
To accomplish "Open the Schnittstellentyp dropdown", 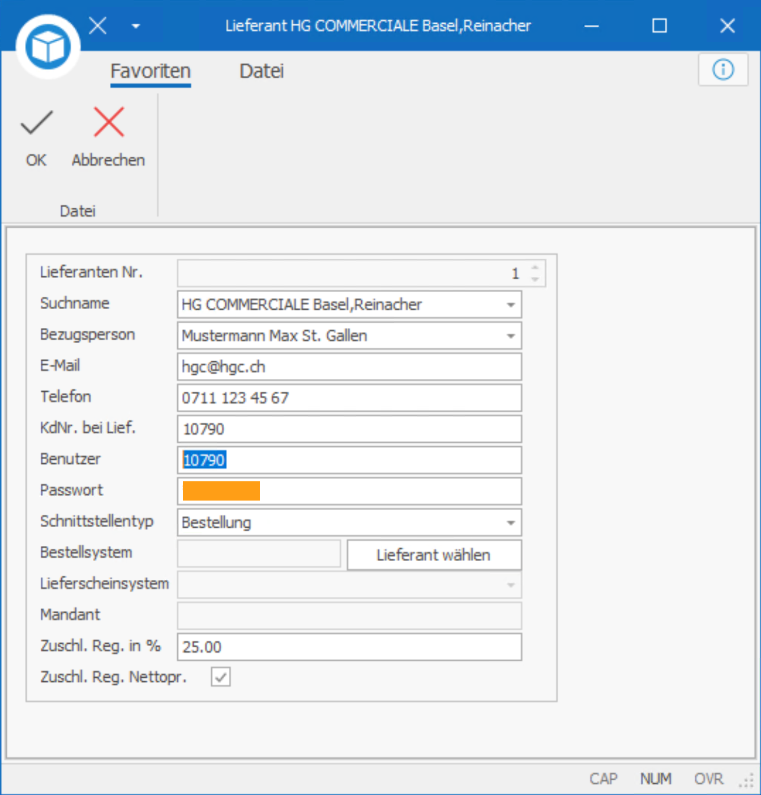I will (511, 523).
